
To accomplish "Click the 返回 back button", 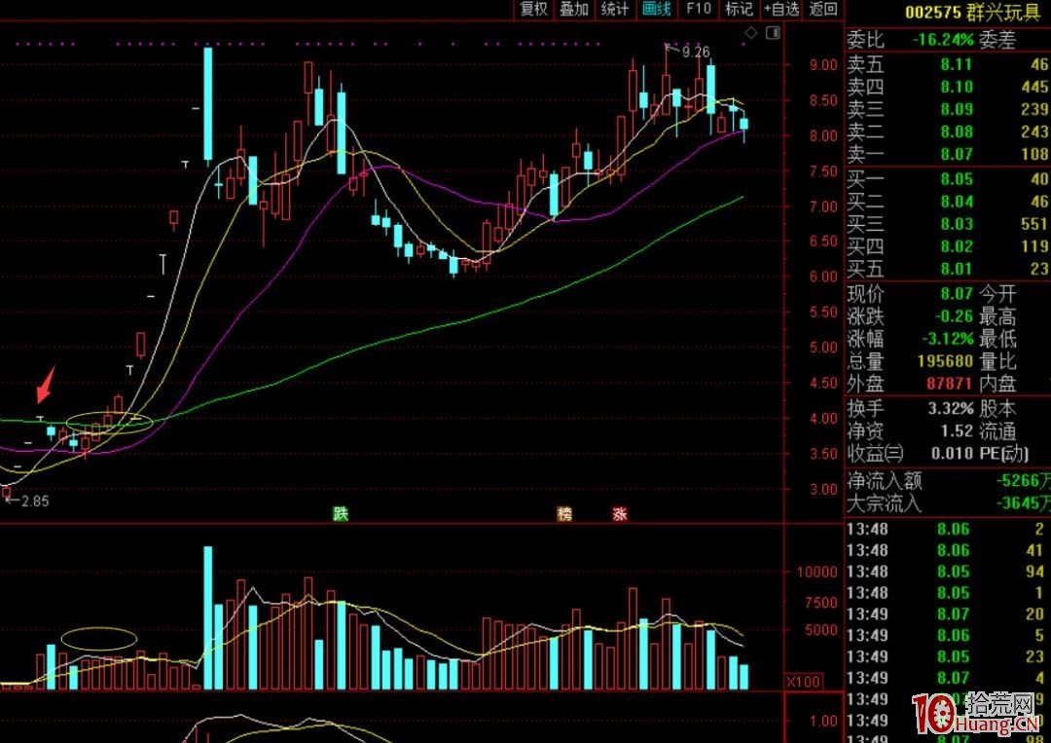I will coord(823,9).
